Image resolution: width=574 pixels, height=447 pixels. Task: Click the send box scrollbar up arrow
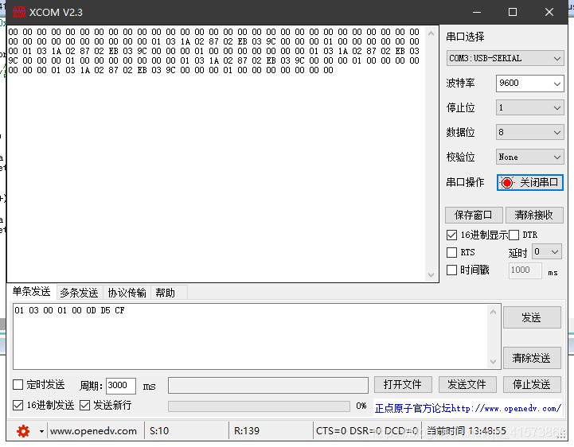[494, 312]
